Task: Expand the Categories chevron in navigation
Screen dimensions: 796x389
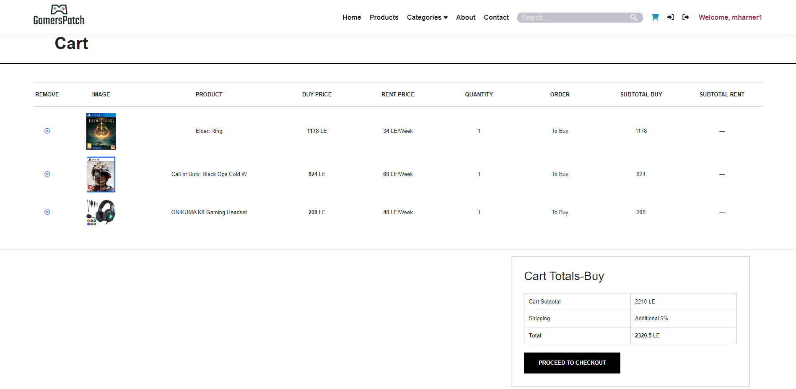Action: [446, 18]
